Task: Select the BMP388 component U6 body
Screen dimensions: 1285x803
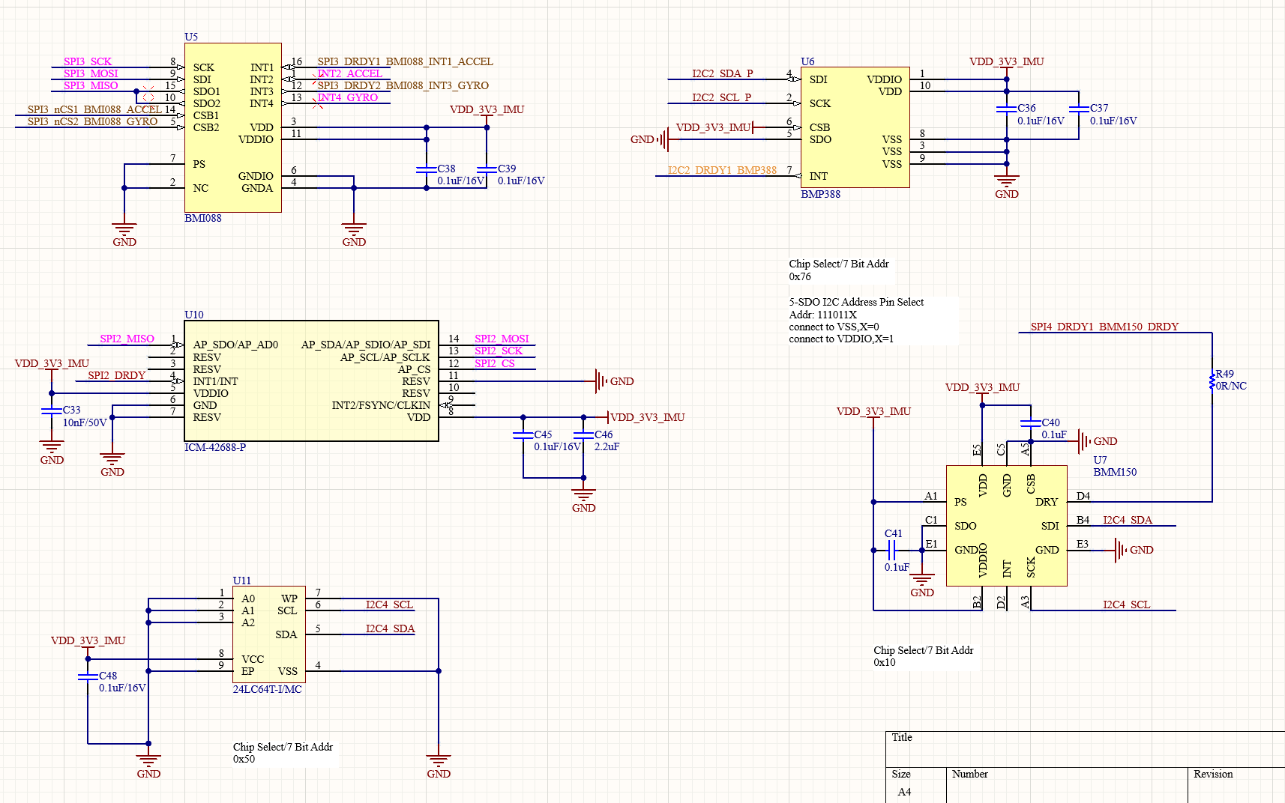Action: pos(855,127)
